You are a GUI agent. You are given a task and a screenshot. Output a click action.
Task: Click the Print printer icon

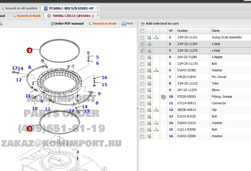123,23
